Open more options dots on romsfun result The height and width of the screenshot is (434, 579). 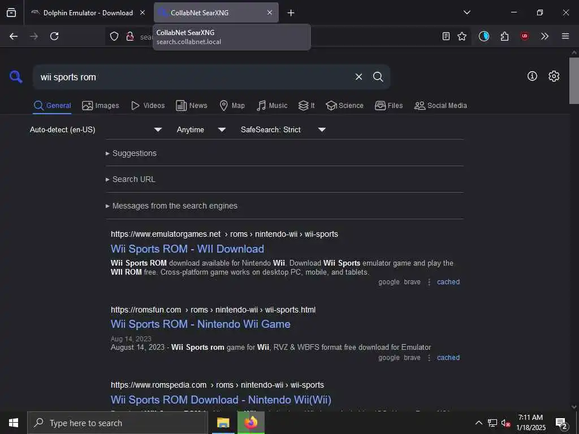[x=429, y=358]
